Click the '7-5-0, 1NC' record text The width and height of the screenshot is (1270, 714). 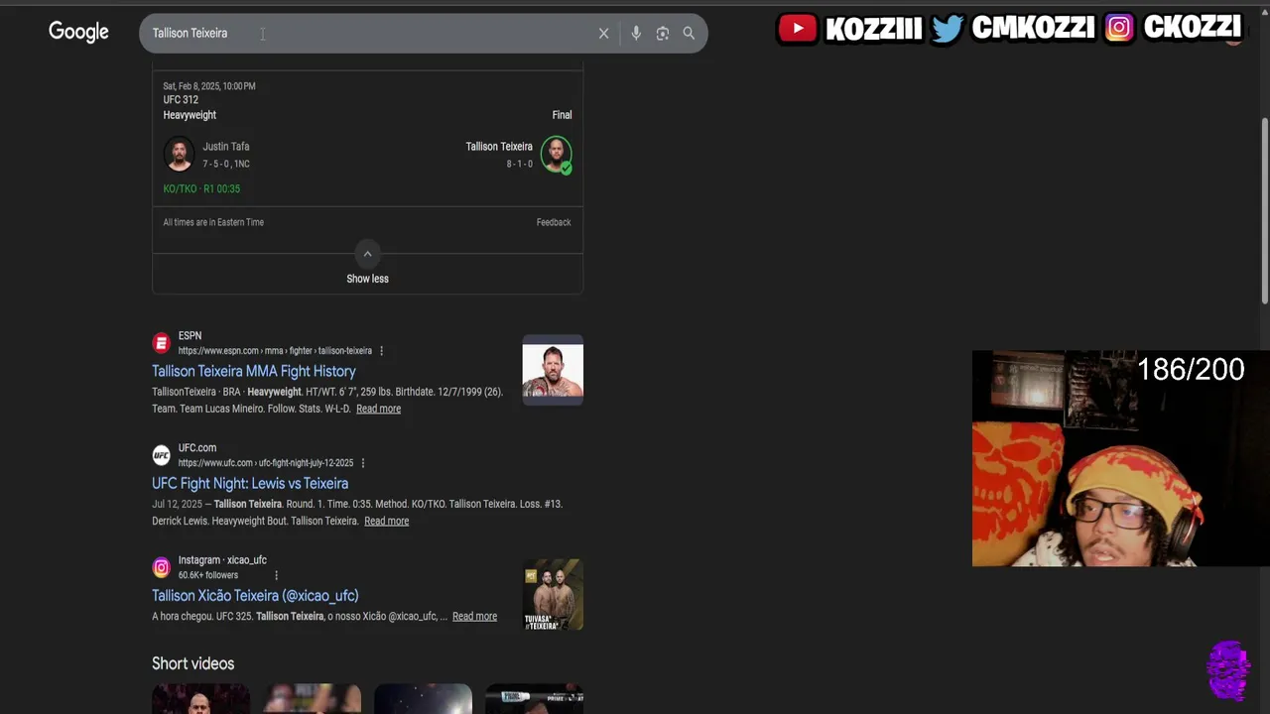(x=226, y=164)
